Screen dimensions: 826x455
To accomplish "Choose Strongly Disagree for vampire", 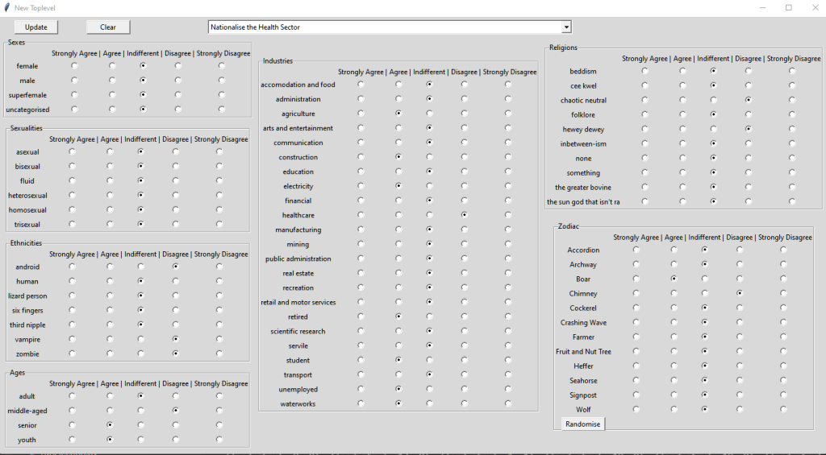I will click(x=220, y=339).
